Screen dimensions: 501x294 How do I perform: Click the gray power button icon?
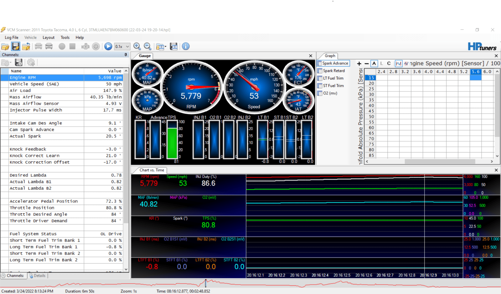(96, 47)
